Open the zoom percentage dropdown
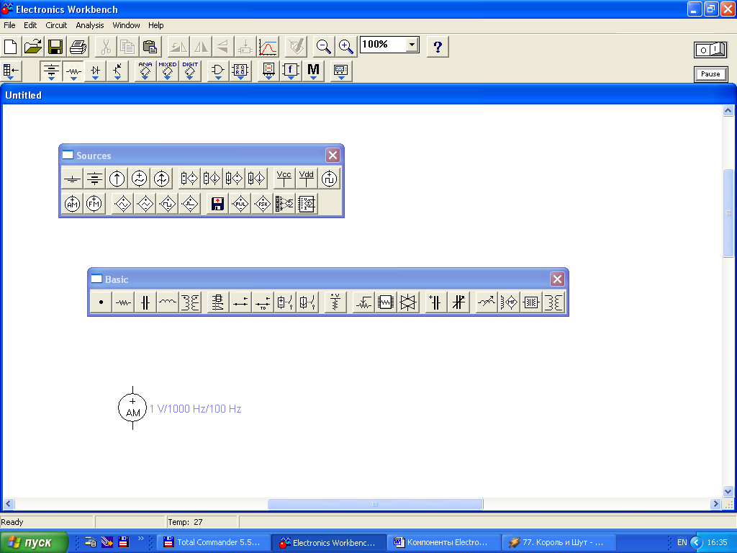This screenshot has width=737, height=553. 412,45
